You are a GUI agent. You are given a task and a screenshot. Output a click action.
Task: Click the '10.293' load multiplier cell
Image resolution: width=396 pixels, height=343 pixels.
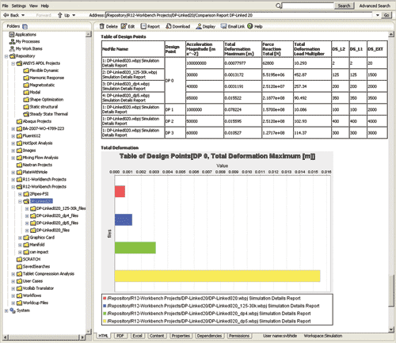(312, 63)
